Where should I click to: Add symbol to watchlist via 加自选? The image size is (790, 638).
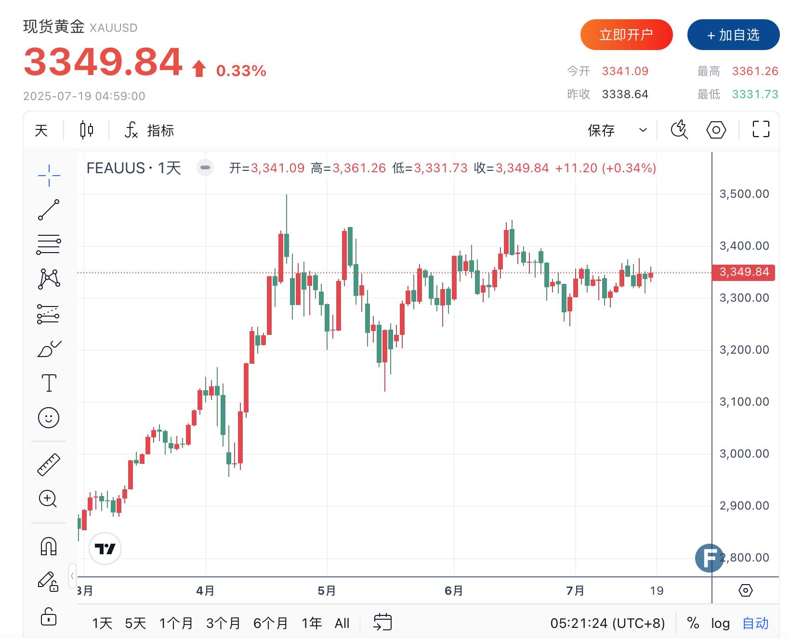coord(733,34)
